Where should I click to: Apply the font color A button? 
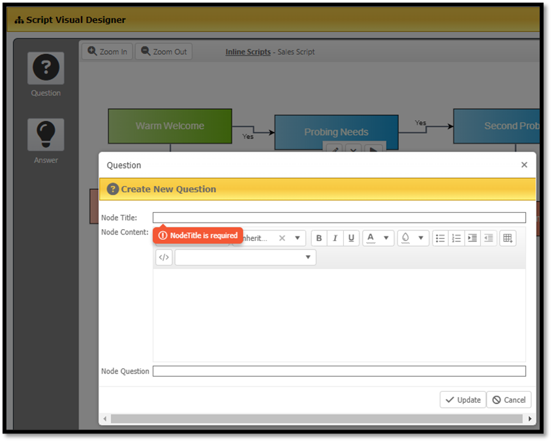[x=371, y=238]
